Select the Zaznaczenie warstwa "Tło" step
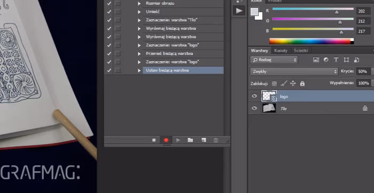374x193 pixels. coord(183,20)
